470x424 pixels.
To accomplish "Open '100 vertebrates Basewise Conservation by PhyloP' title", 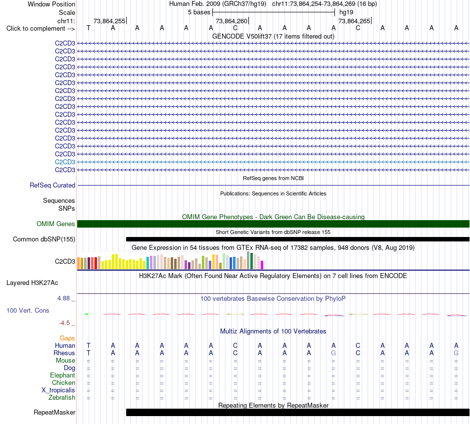I will pos(273,299).
